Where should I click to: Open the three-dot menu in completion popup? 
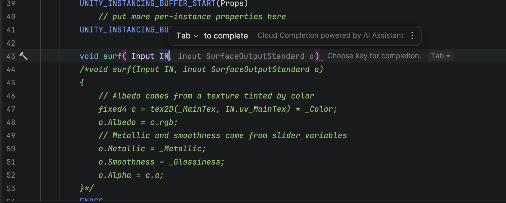click(412, 36)
